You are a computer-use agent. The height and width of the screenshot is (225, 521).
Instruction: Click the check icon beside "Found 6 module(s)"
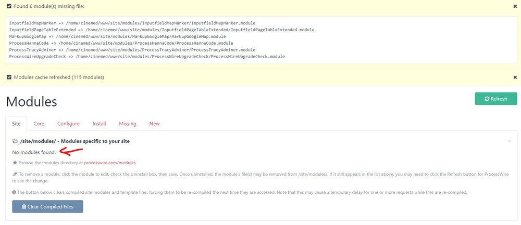click(9, 6)
